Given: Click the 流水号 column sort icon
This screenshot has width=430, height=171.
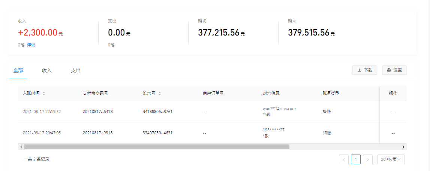Looking at the screenshot, I should click(x=160, y=94).
